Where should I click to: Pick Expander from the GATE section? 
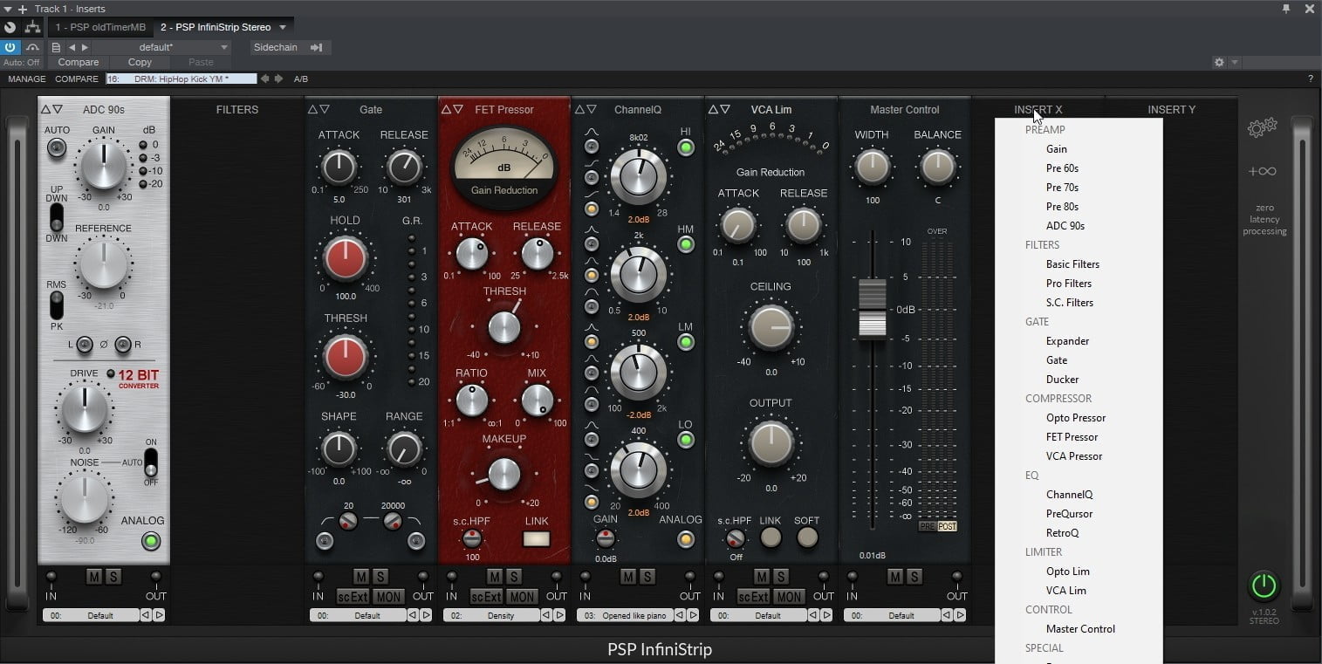point(1067,341)
